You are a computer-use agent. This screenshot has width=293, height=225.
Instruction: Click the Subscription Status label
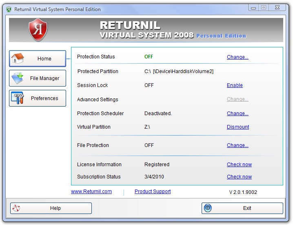point(99,177)
